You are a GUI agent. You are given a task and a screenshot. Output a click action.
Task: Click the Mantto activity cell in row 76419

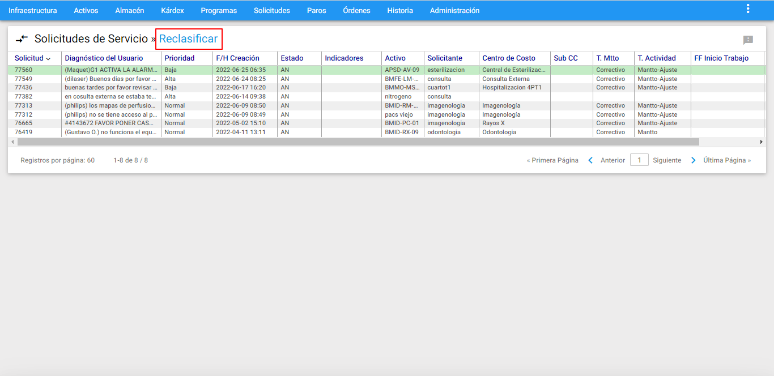(x=662, y=132)
